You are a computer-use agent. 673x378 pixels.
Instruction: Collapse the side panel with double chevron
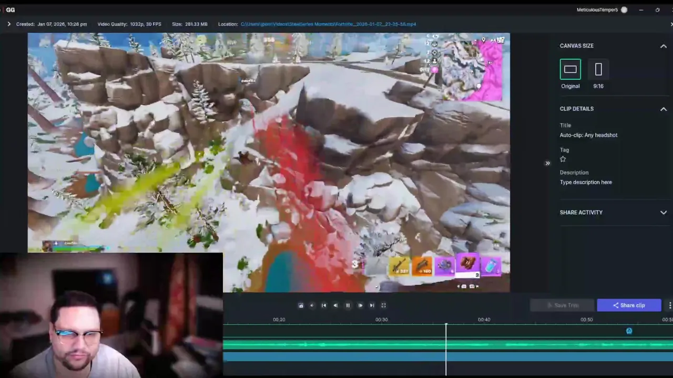click(547, 163)
